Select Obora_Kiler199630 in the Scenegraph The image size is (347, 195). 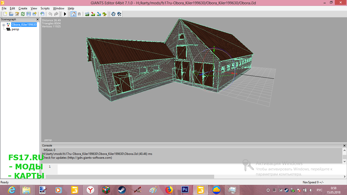click(x=24, y=25)
